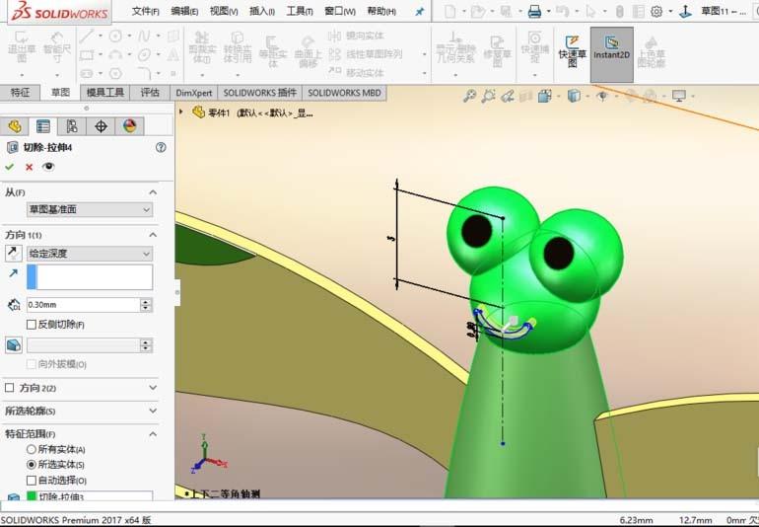
Task: Open View Settings monitor icon
Action: point(678,96)
